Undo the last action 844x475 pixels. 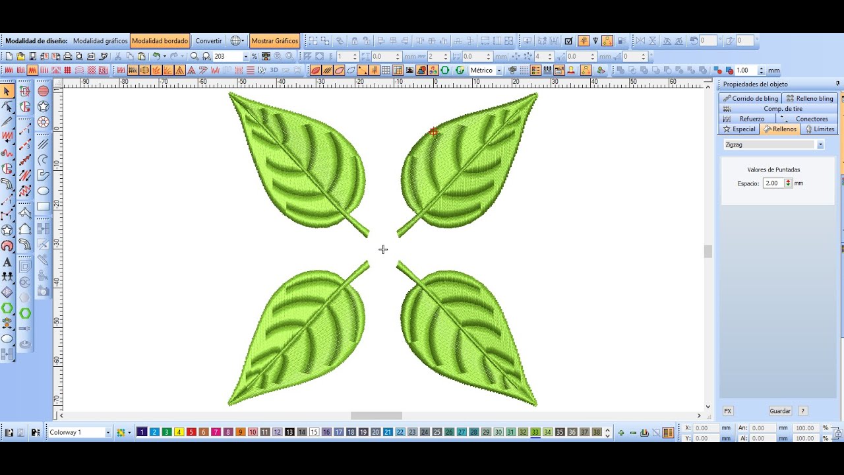pyautogui.click(x=156, y=57)
